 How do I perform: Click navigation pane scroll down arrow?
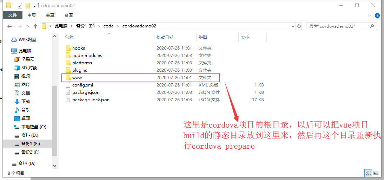(55, 166)
